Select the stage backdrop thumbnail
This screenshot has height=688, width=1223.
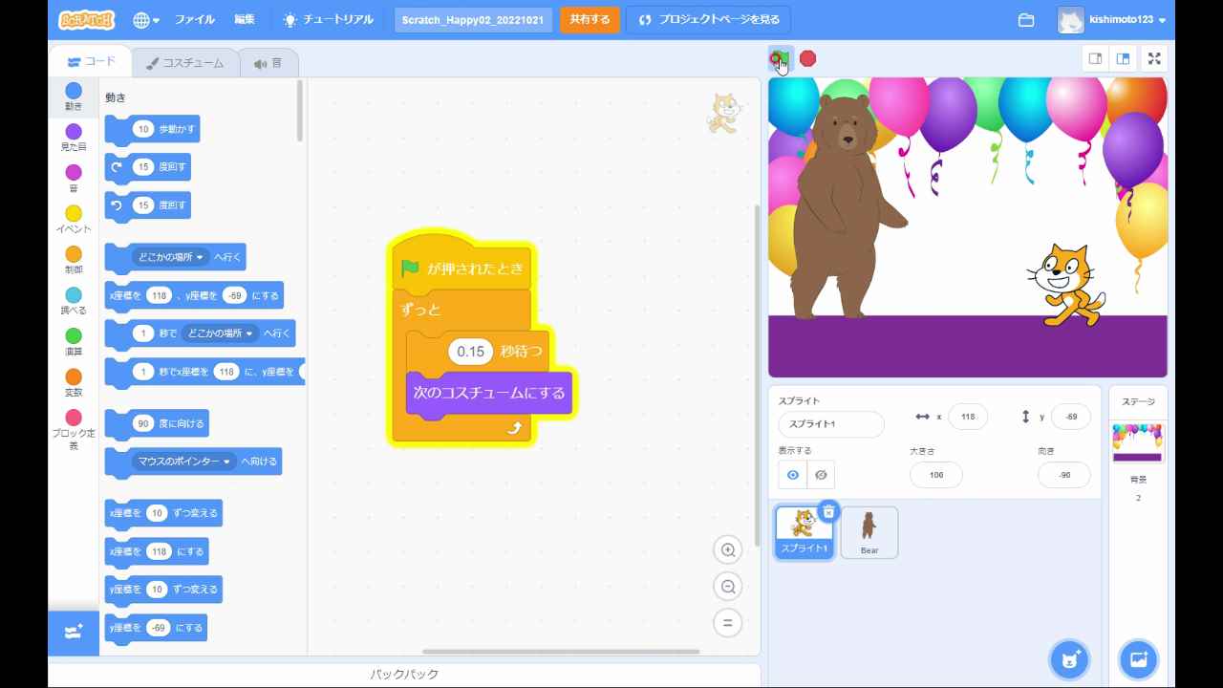pyautogui.click(x=1137, y=443)
